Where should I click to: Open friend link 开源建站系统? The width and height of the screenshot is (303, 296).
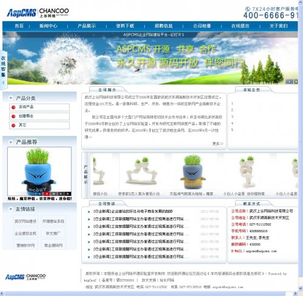click(53, 221)
